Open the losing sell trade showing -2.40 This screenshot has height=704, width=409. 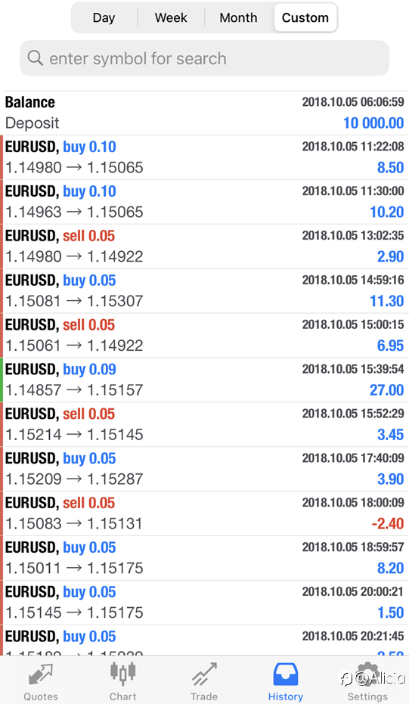click(x=204, y=513)
